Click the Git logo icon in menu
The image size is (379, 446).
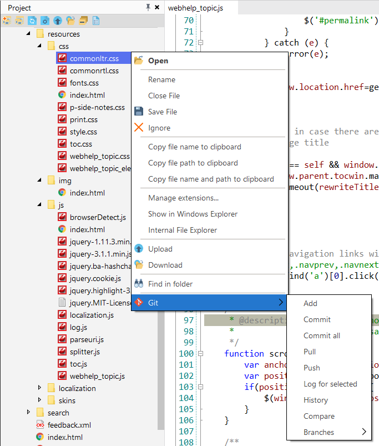click(x=139, y=302)
